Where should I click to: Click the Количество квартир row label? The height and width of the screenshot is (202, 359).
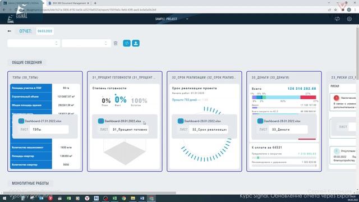tap(25, 164)
